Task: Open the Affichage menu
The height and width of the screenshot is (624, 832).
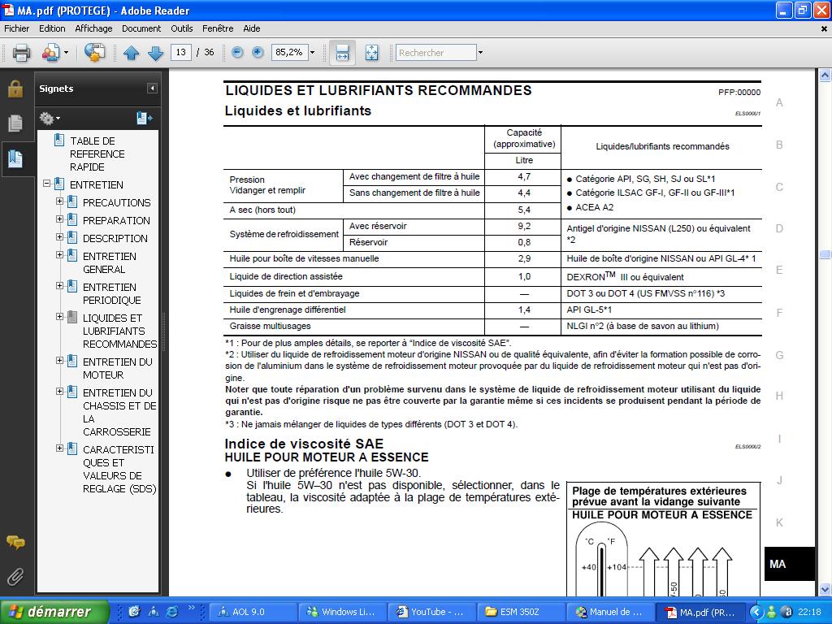Action: pos(93,28)
